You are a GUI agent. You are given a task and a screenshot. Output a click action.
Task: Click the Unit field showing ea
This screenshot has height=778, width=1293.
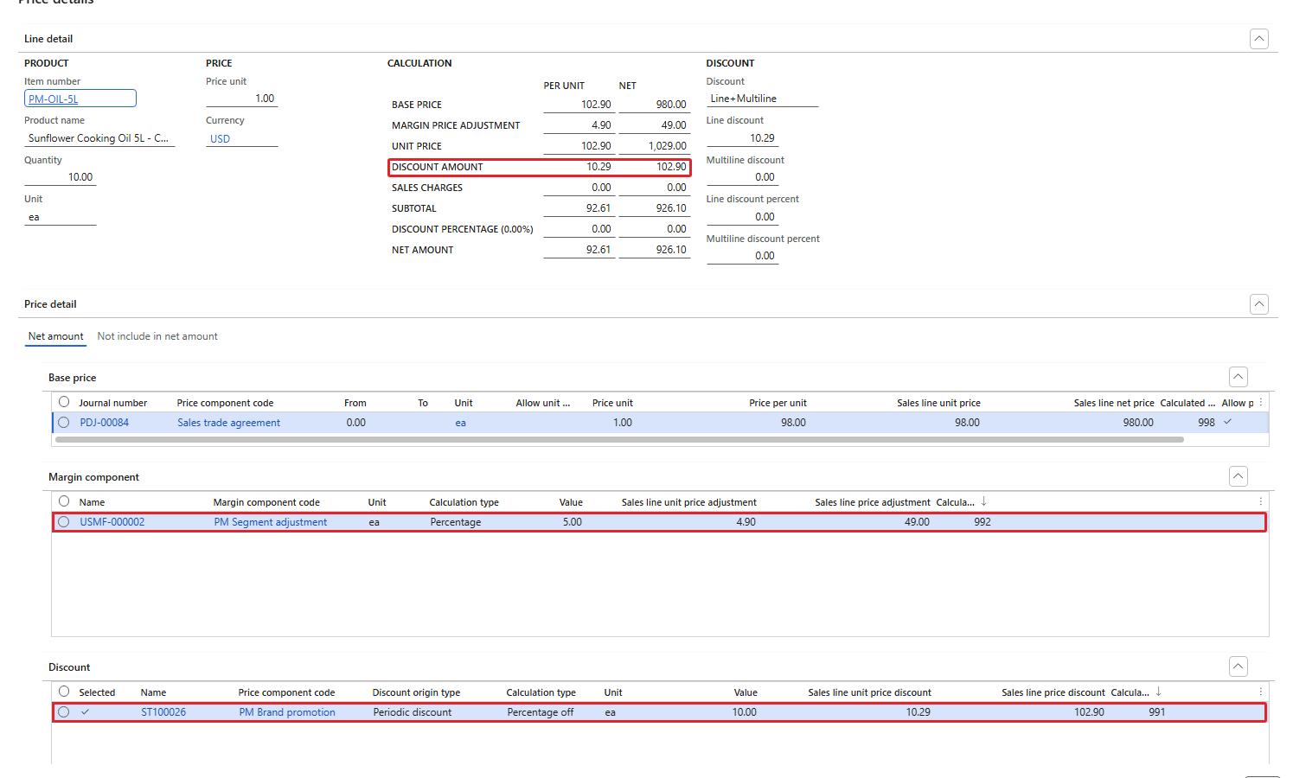pyautogui.click(x=60, y=217)
